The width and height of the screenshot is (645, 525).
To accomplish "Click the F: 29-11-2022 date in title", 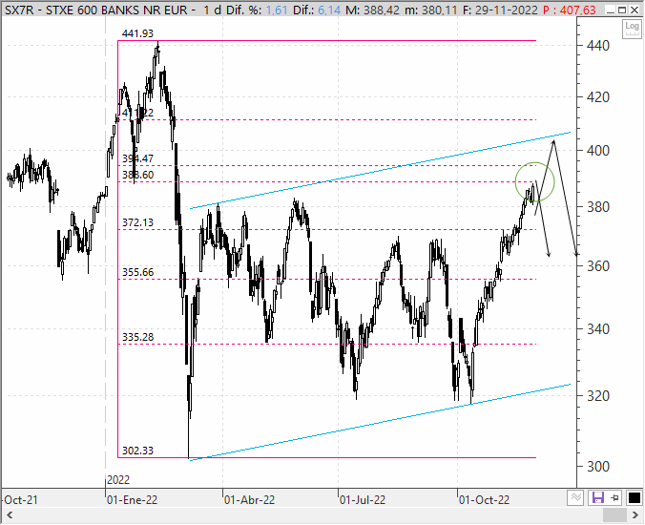I will pyautogui.click(x=500, y=10).
